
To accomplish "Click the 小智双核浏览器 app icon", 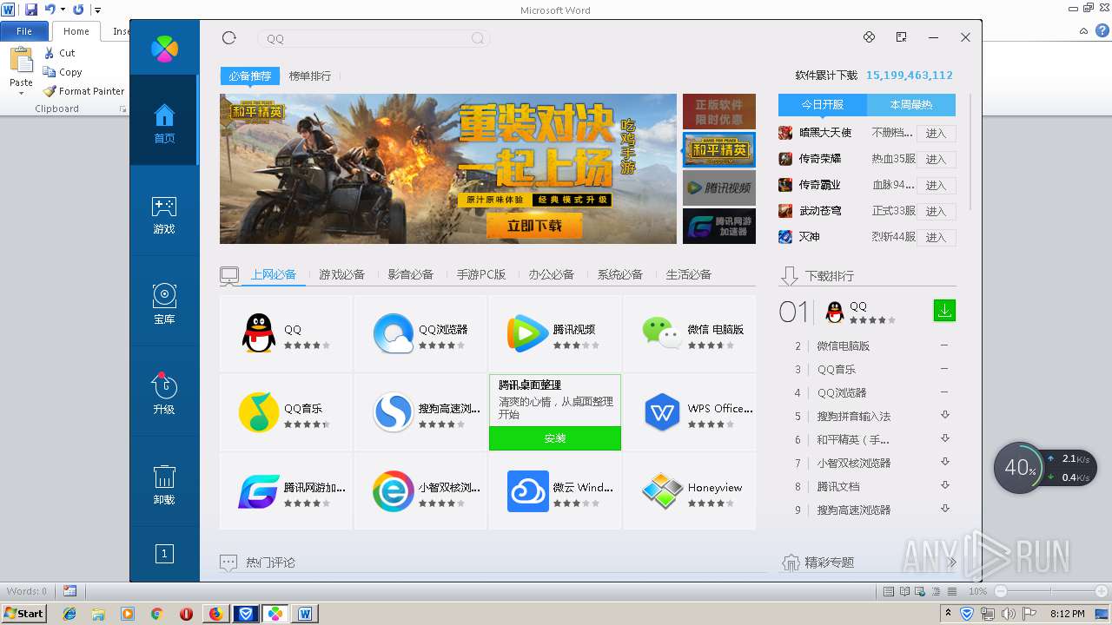I will point(393,491).
